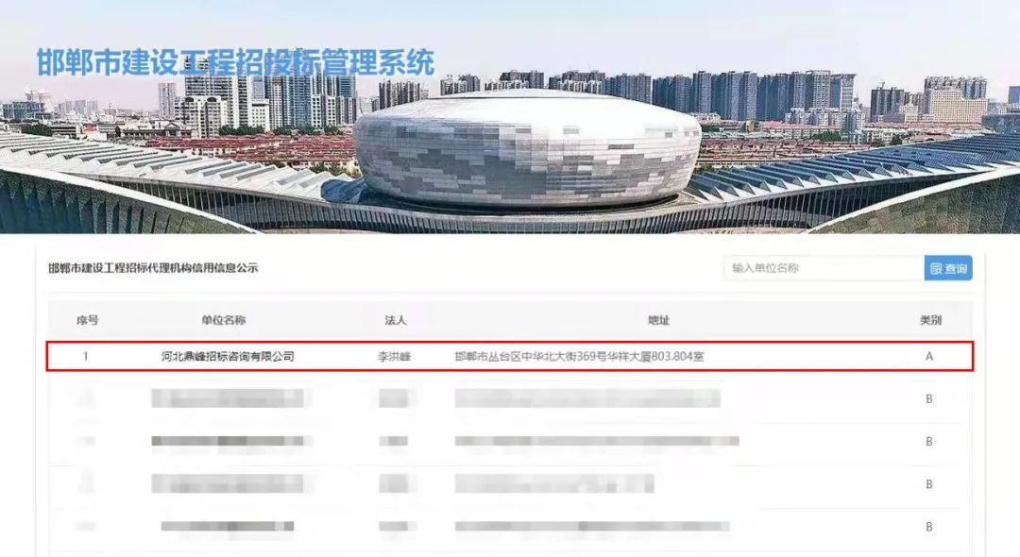Click the 邯郸市建设工程招投标管理系统 site title

235,63
